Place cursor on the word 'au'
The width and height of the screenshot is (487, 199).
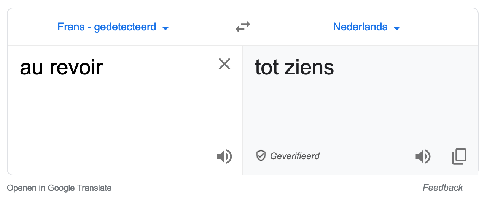30,68
